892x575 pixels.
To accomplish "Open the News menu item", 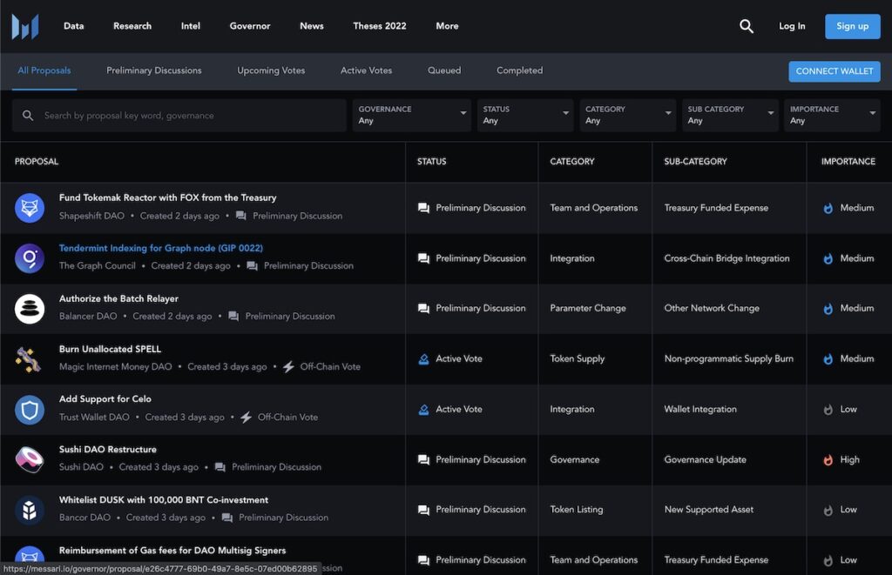I will [x=312, y=26].
